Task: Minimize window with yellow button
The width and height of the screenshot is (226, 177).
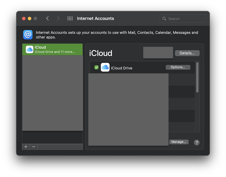Action: pos(30,19)
